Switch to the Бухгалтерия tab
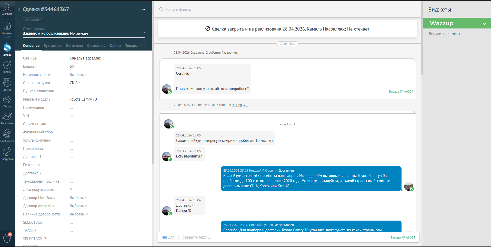 tap(53, 46)
